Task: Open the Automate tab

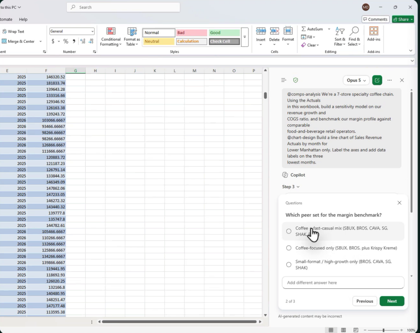Action: point(6,19)
